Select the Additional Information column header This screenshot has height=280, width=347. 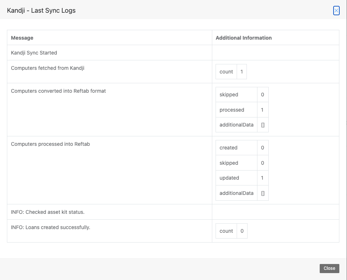coord(244,37)
